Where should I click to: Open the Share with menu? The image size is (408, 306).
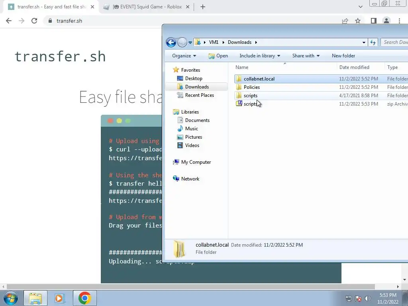306,56
